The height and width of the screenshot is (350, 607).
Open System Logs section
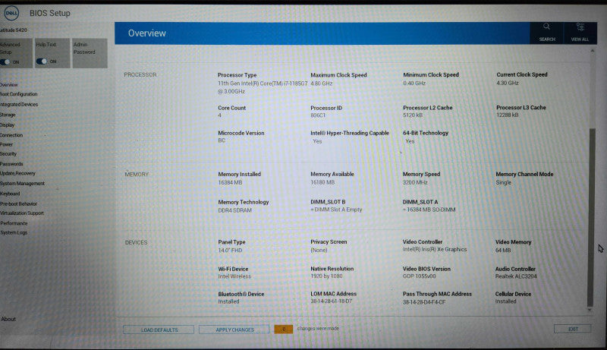point(14,232)
